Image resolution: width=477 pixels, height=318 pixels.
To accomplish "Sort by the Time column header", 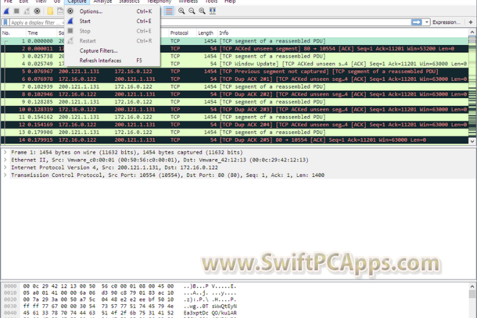I will (41, 33).
